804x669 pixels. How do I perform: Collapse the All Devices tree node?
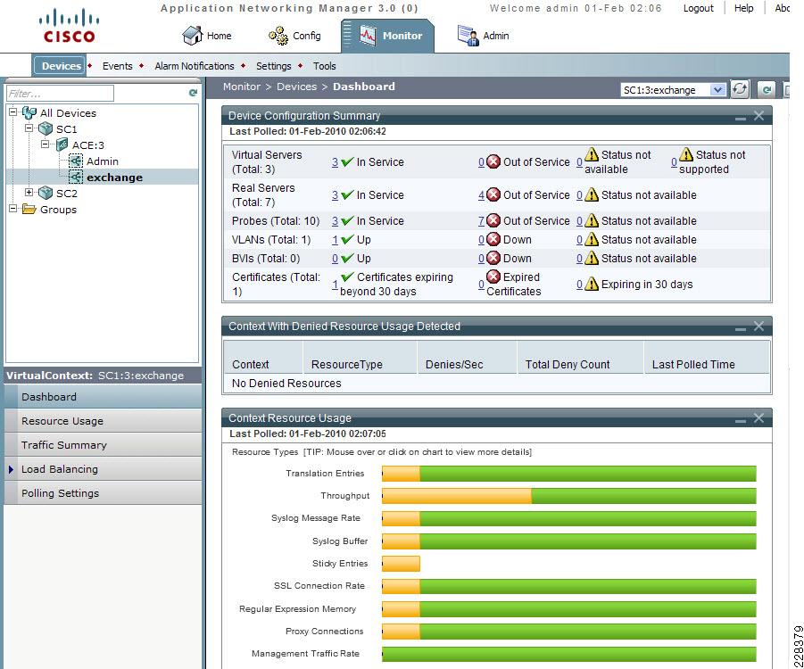(13, 111)
